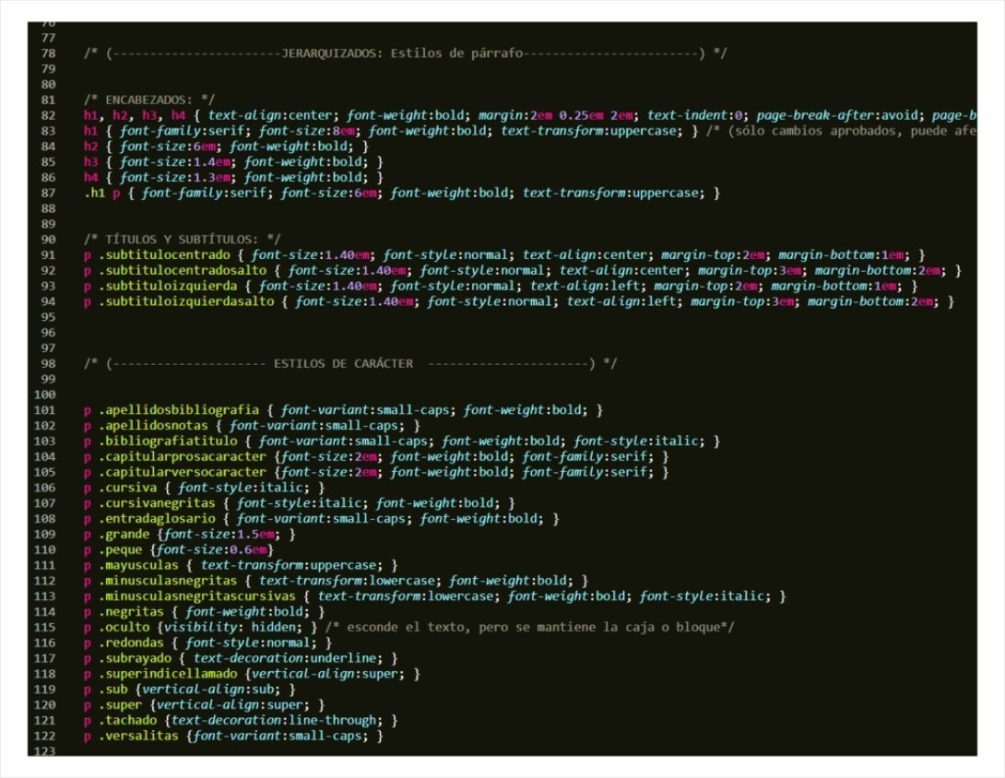Click 'visibility: hidden' on line 115
The image size is (1005, 778).
click(232, 627)
